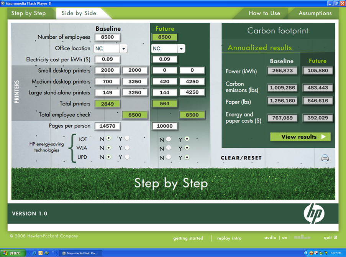The height and width of the screenshot is (257, 346).
Task: Click the HP logo
Action: [314, 214]
